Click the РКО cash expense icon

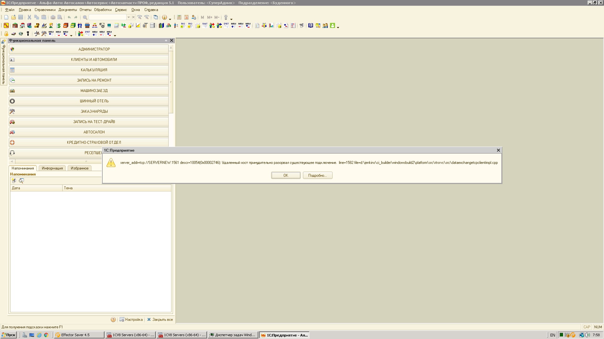tap(190, 25)
